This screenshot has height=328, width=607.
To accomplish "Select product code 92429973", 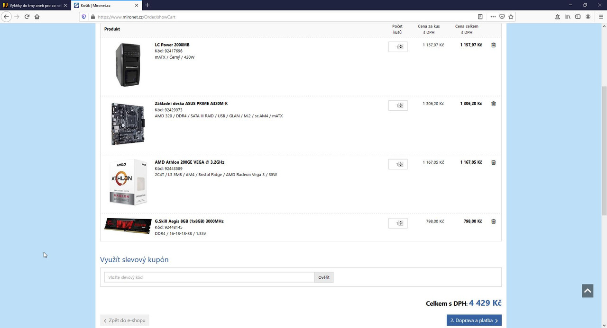I will 173,110.
